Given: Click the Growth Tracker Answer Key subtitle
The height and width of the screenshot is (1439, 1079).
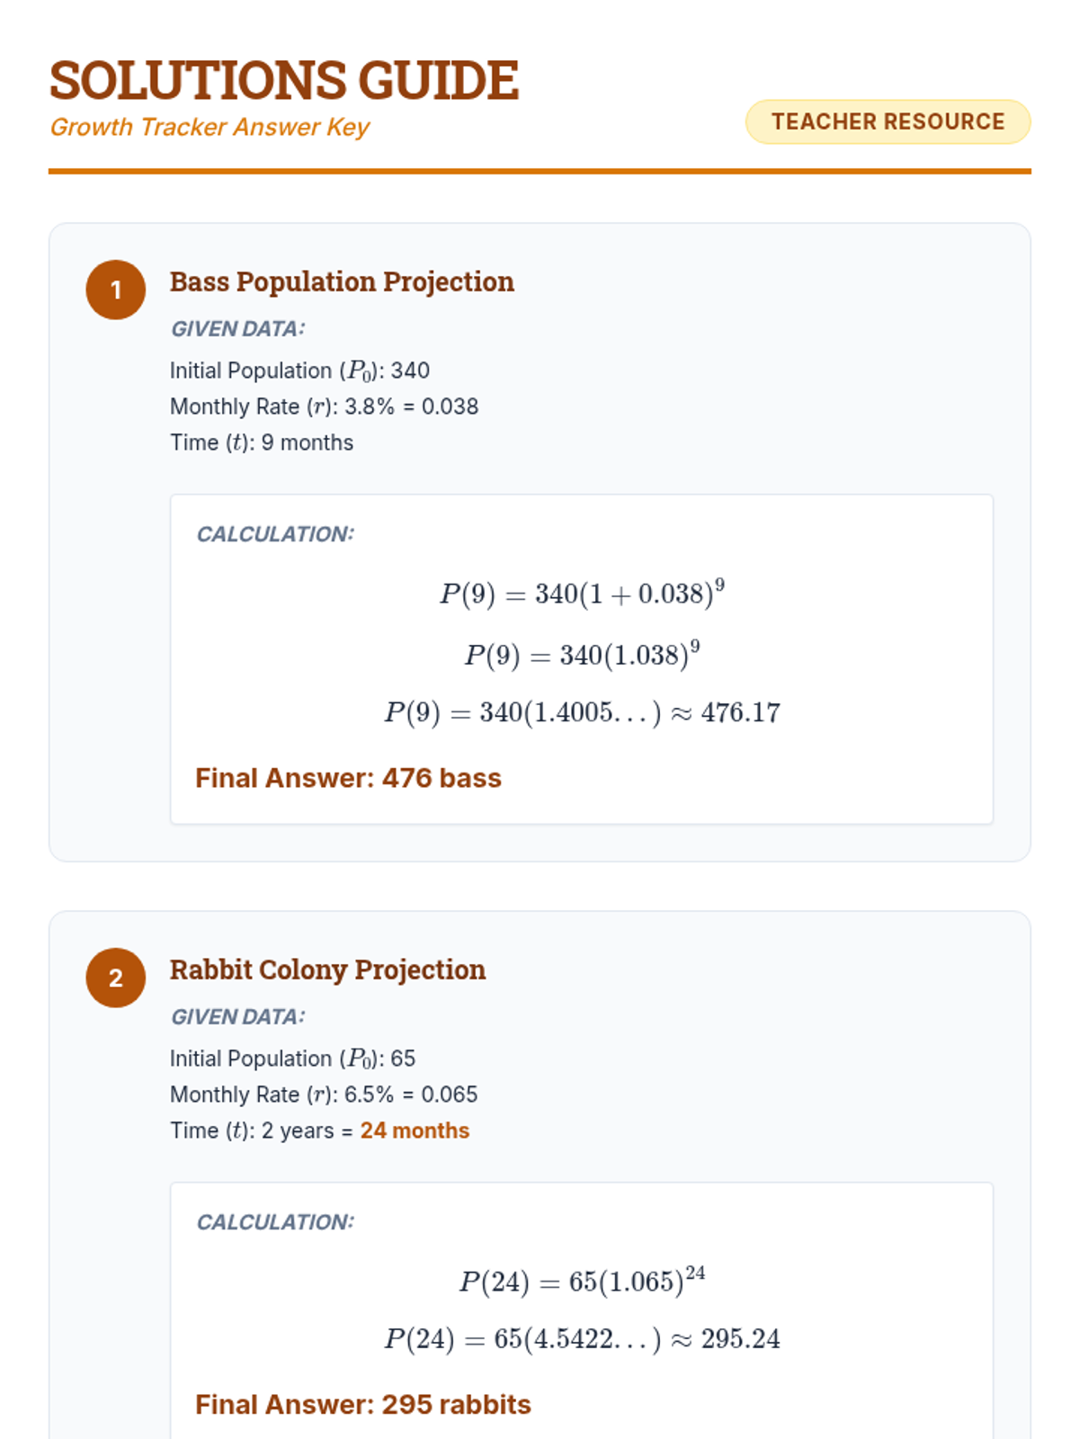Looking at the screenshot, I should 210,127.
